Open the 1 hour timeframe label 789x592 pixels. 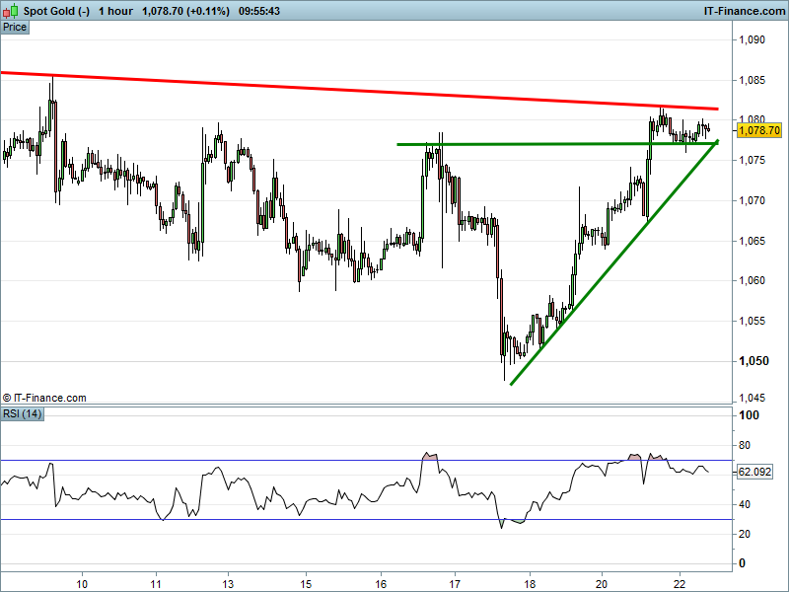(118, 11)
